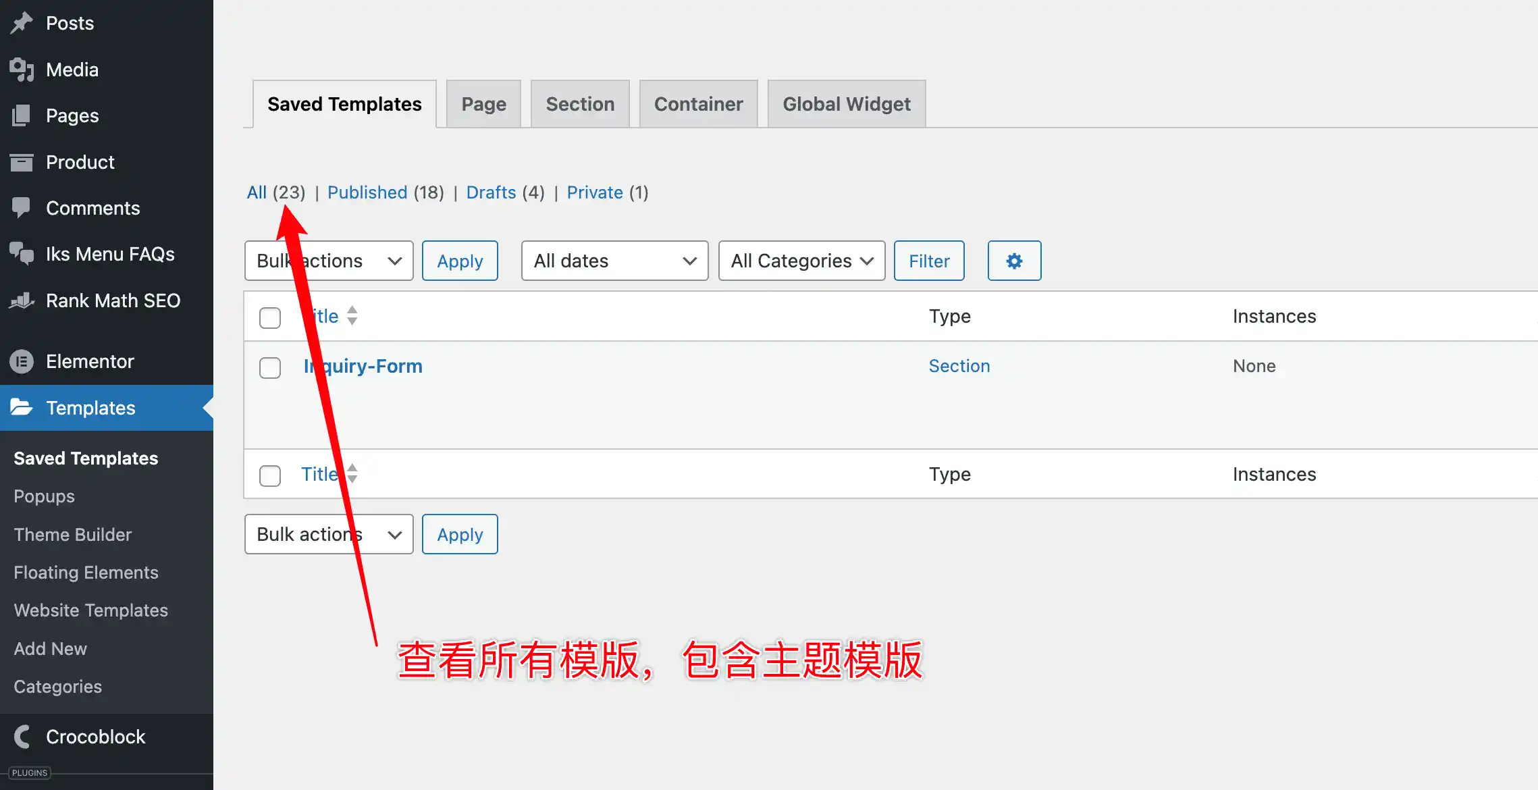Click the bottom Apply button
Viewport: 1538px width, 790px height.
(460, 534)
